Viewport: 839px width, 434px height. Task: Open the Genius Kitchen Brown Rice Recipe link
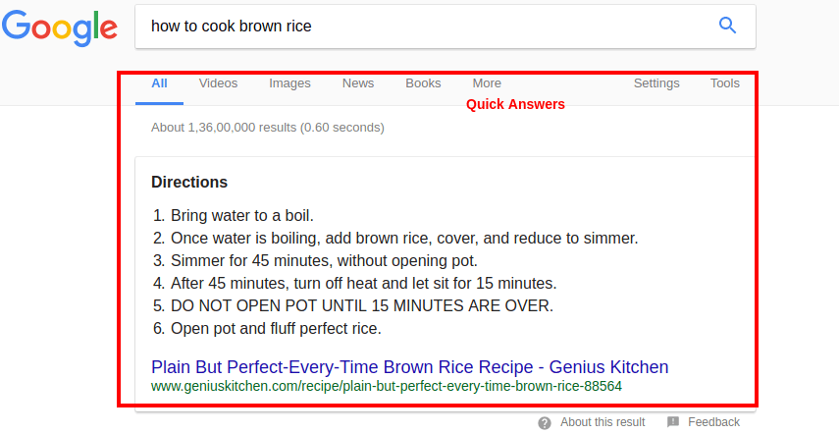[x=409, y=367]
